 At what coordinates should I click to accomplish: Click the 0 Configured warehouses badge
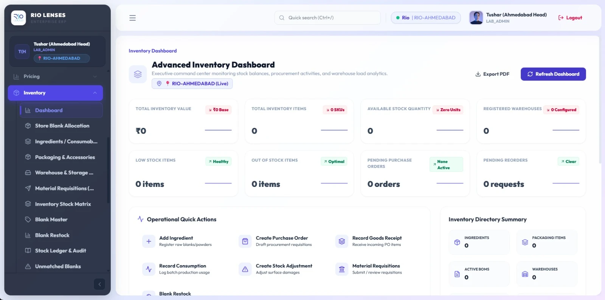tap(562, 110)
